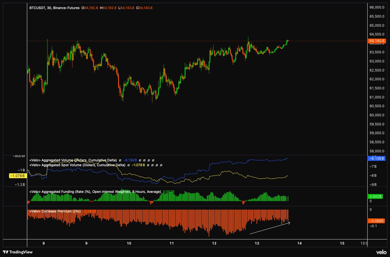Viewport: 390px width, 257px height.
Task: Click the 63,000.0 price axis label
Action: [377, 61]
